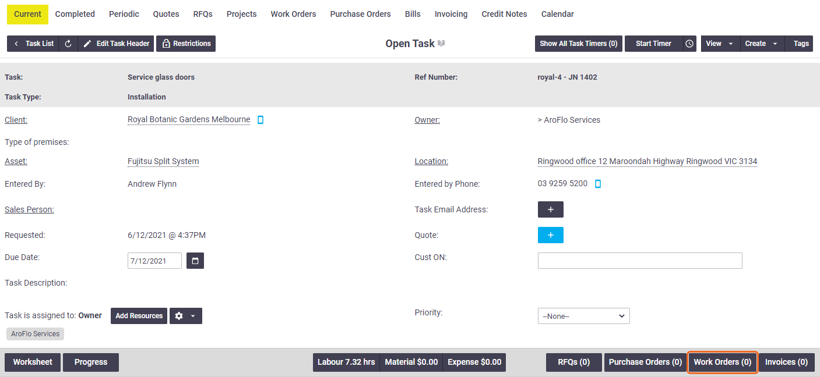
Task: View Labour 7.32 hrs details
Action: click(346, 362)
